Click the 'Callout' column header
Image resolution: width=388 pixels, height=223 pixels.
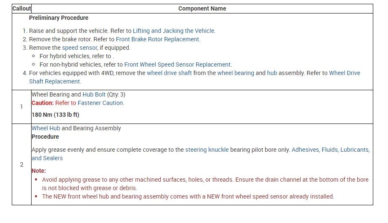tap(21, 8)
